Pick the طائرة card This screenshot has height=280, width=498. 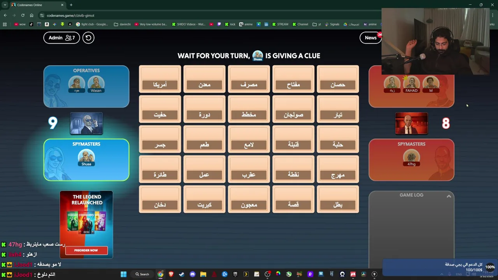160,169
